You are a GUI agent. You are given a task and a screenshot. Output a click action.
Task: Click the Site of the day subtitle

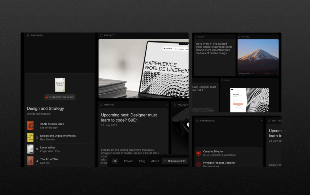point(49,128)
